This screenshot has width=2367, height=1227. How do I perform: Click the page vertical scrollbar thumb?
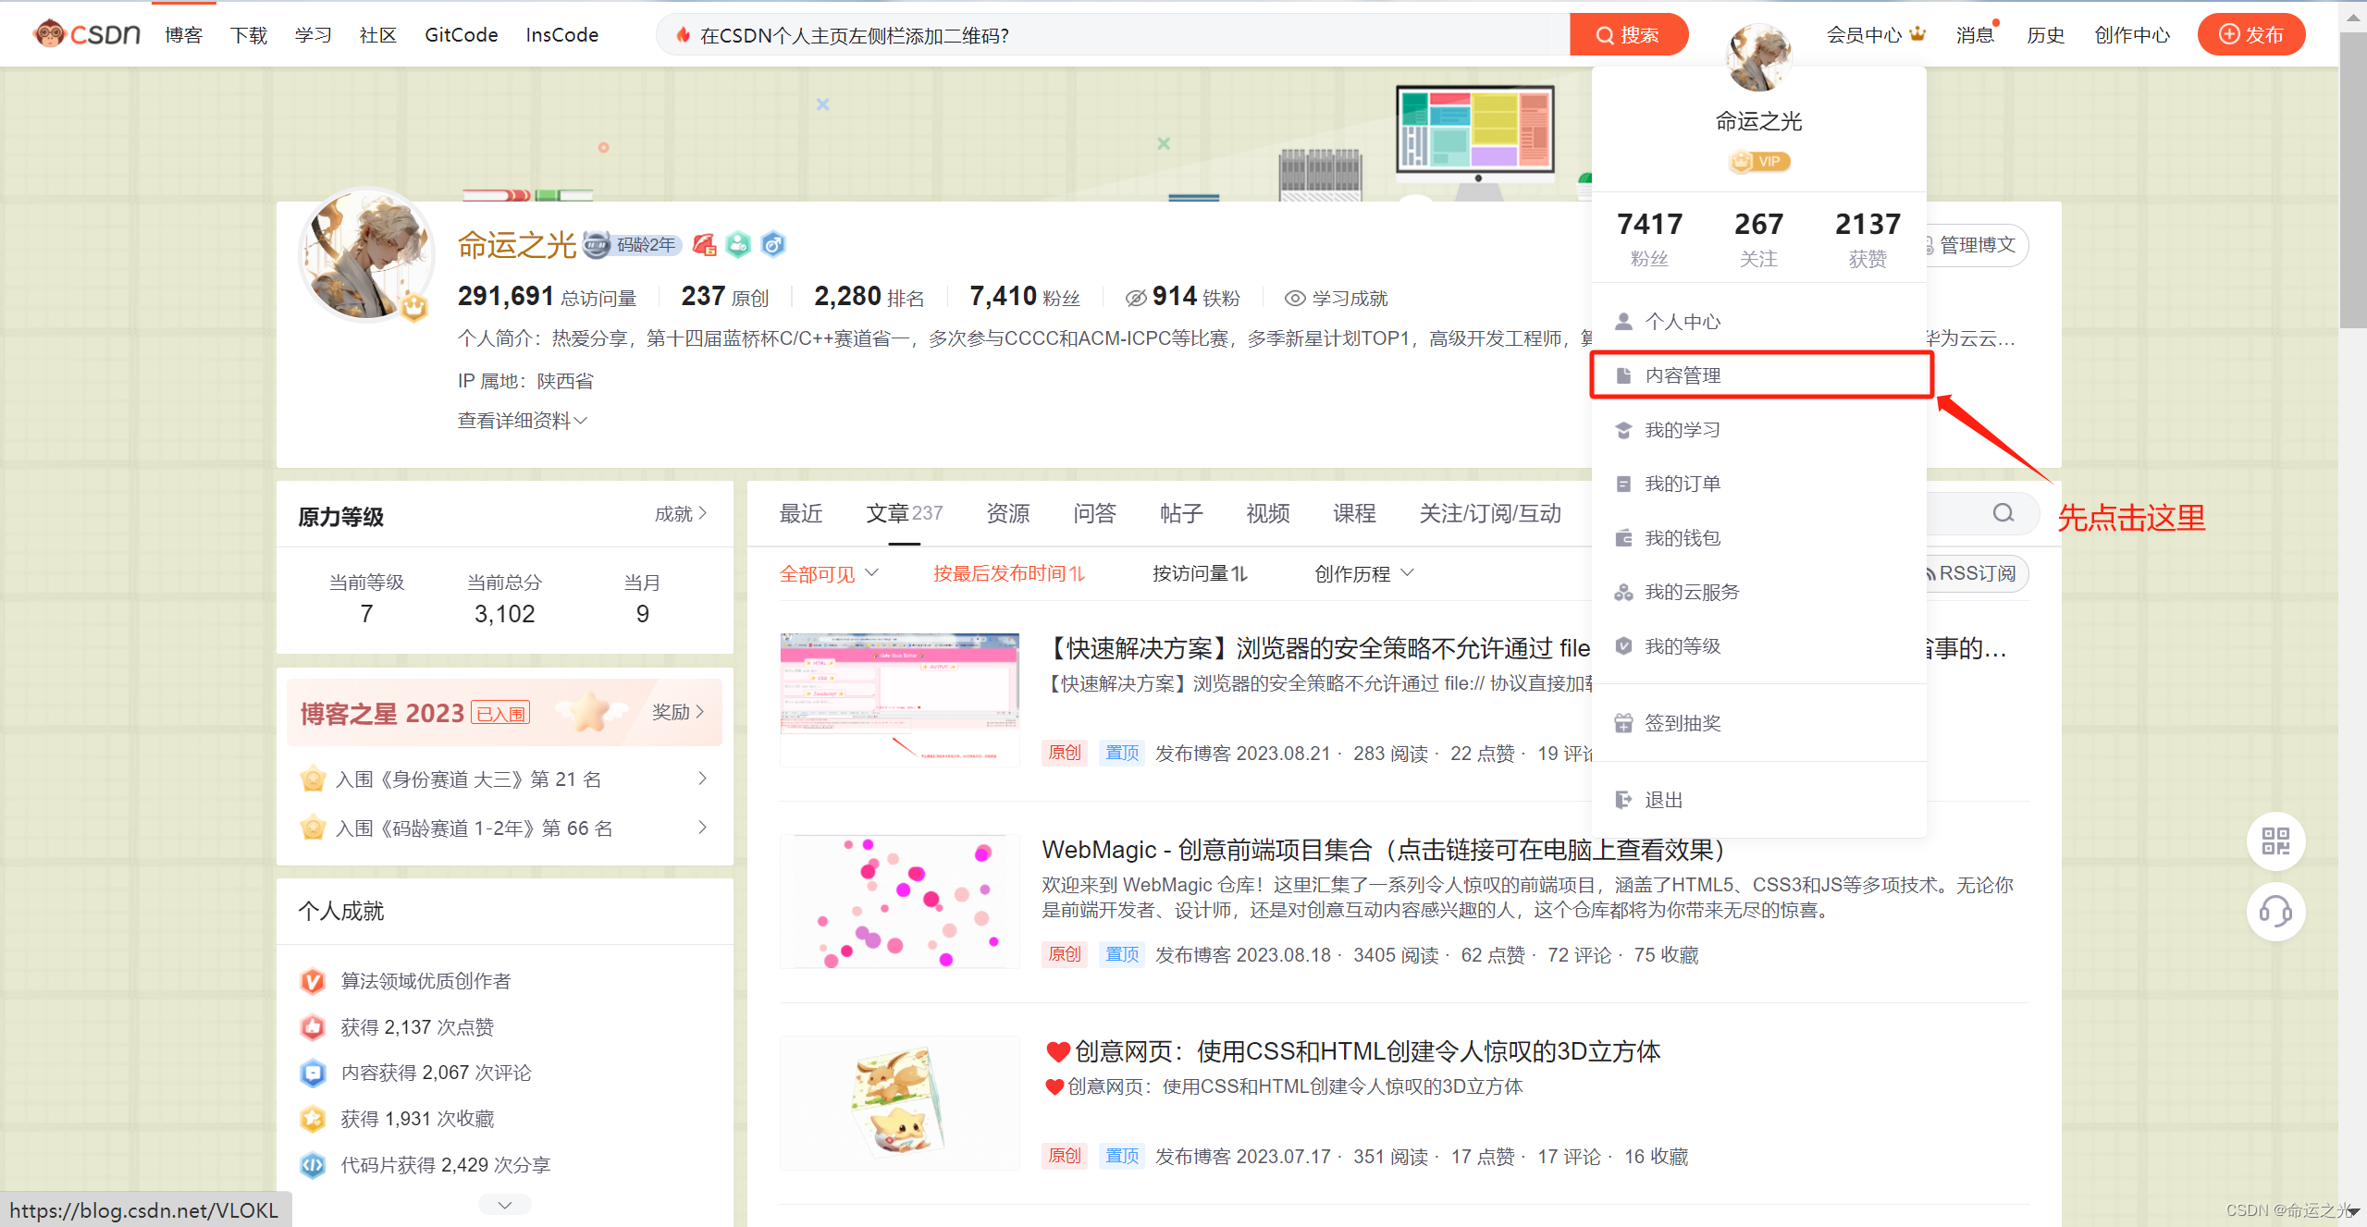click(2352, 180)
